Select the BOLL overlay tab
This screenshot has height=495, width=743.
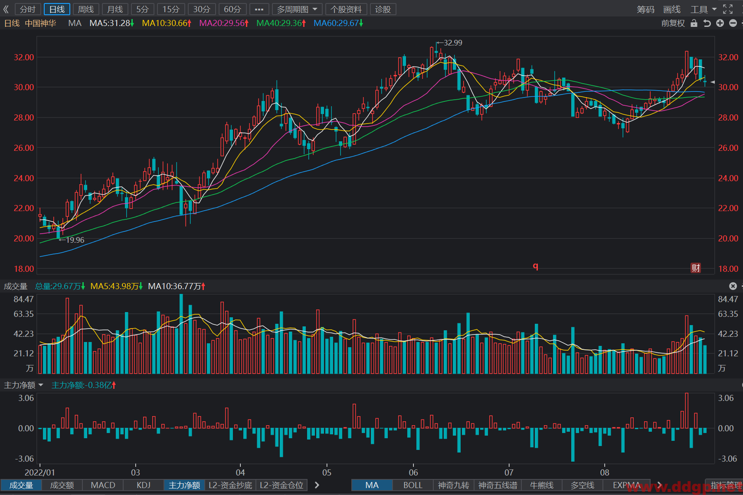[x=413, y=485]
